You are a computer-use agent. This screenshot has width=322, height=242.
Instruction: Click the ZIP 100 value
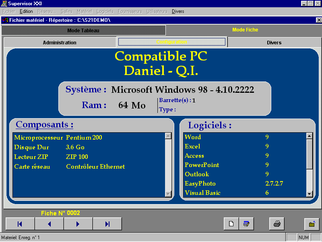click(x=77, y=157)
